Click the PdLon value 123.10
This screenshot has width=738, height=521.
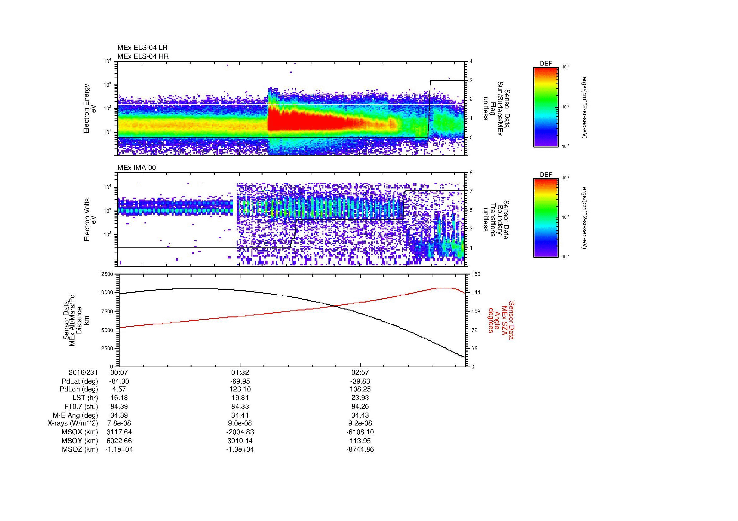240,389
